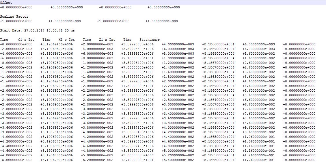Select the value +1.50000000e+001
Image resolution: width=326 pixels, height=163 pixels.
(x=137, y=86)
